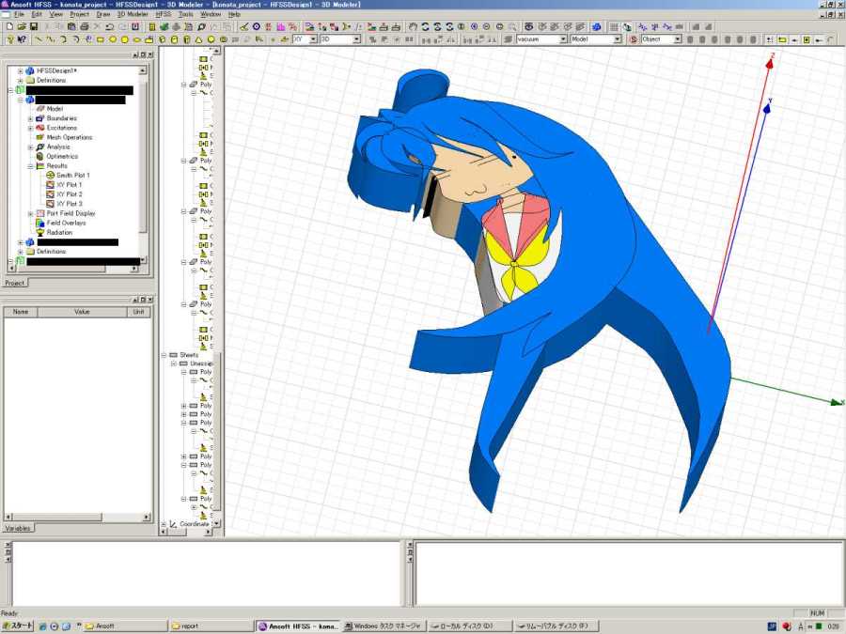
Task: Select Optimetrics in project tree
Action: click(62, 156)
